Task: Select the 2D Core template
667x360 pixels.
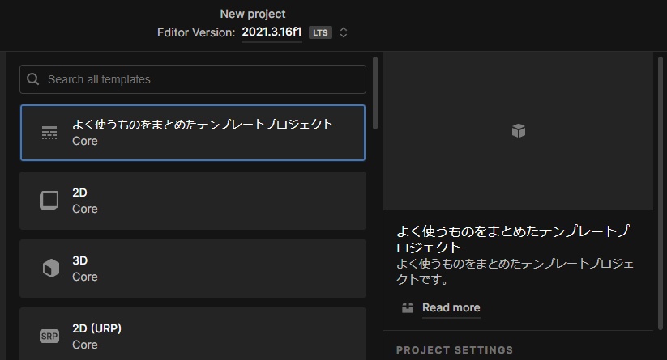Action: [x=193, y=201]
